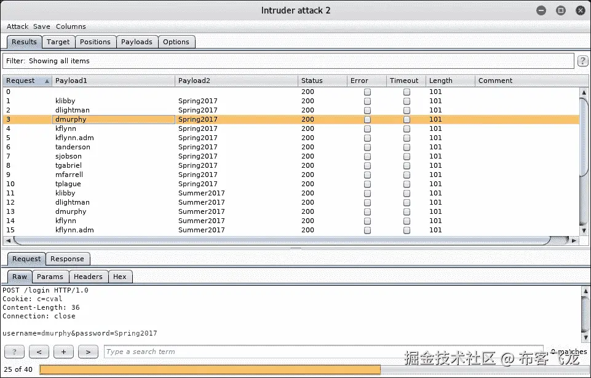Click the dmurphy cell in highlighted row
The height and width of the screenshot is (378, 591).
pos(113,119)
